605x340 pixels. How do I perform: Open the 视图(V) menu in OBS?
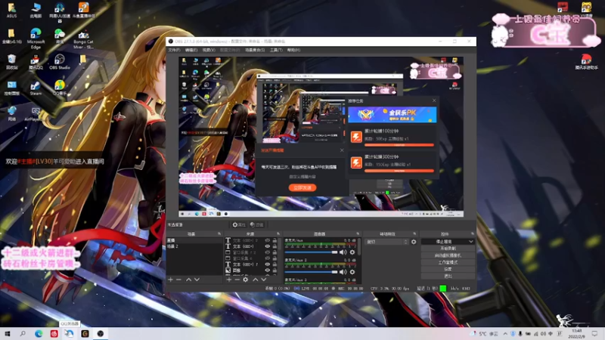(x=209, y=50)
